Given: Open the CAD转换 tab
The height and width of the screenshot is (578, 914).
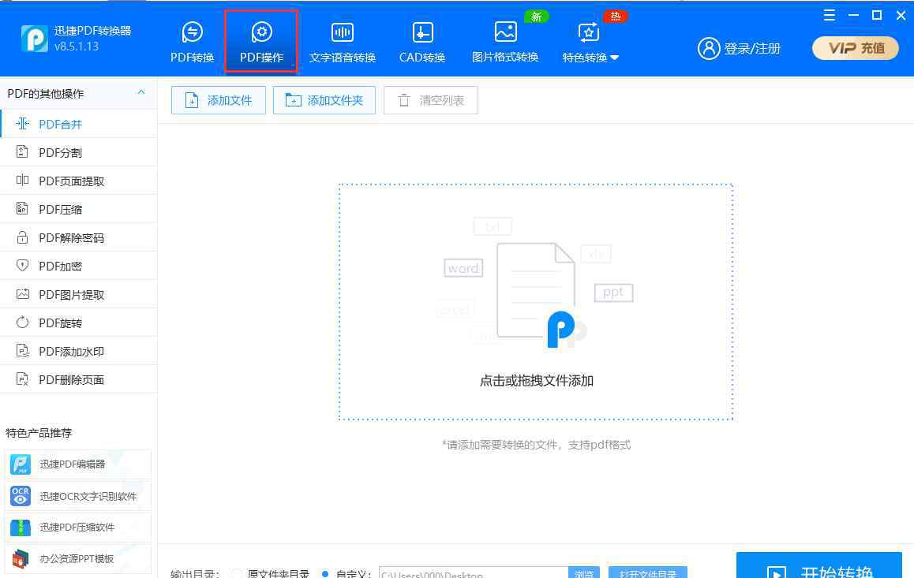Looking at the screenshot, I should (422, 42).
